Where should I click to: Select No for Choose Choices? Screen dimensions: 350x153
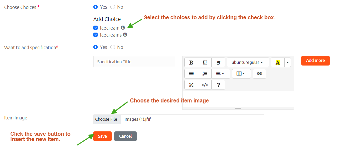pos(113,7)
